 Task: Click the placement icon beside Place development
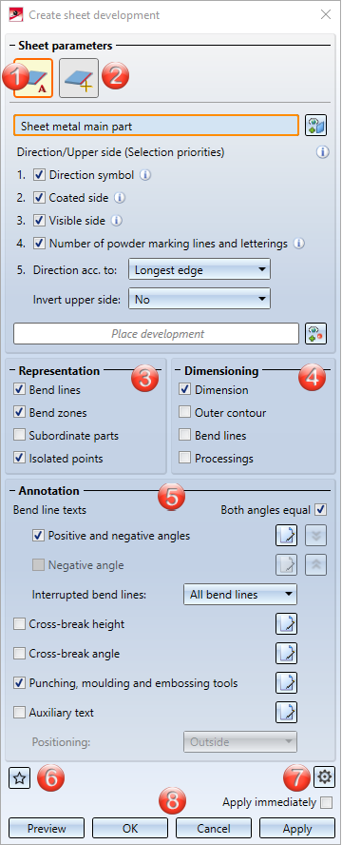tap(315, 334)
